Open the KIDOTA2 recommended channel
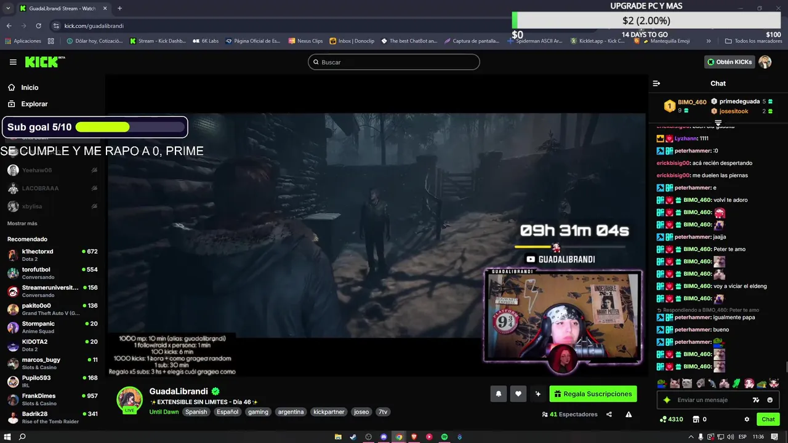This screenshot has width=788, height=443. [x=52, y=345]
